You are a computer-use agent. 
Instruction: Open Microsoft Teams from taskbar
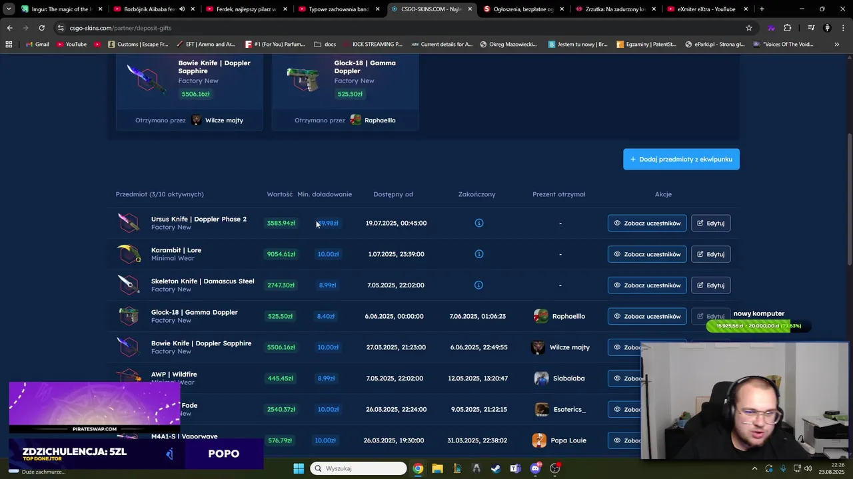pos(515,468)
